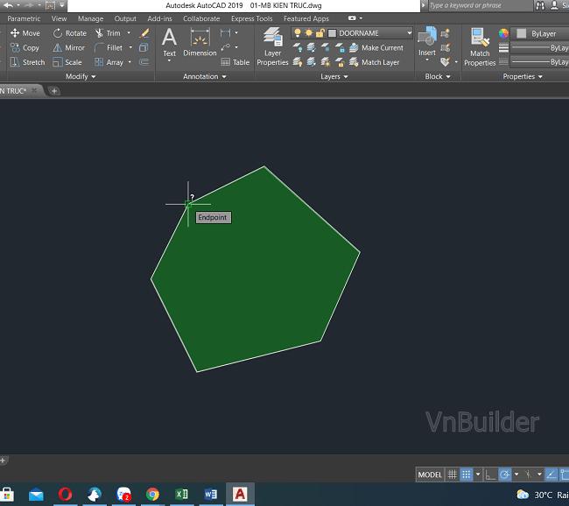
Task: Click the Create block icon
Action: pyautogui.click(x=446, y=33)
